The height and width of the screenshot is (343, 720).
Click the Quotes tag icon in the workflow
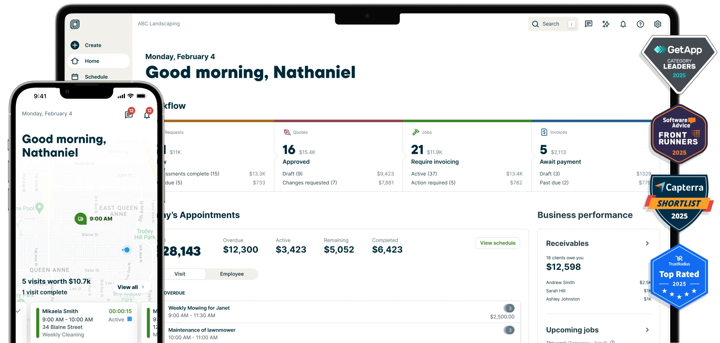[x=287, y=132]
